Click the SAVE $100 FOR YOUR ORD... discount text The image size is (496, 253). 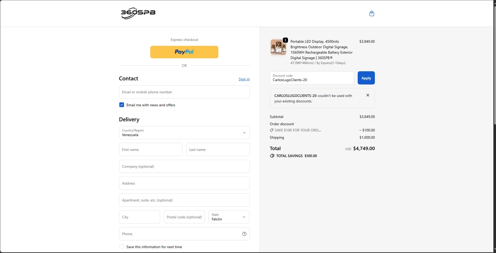(x=298, y=130)
